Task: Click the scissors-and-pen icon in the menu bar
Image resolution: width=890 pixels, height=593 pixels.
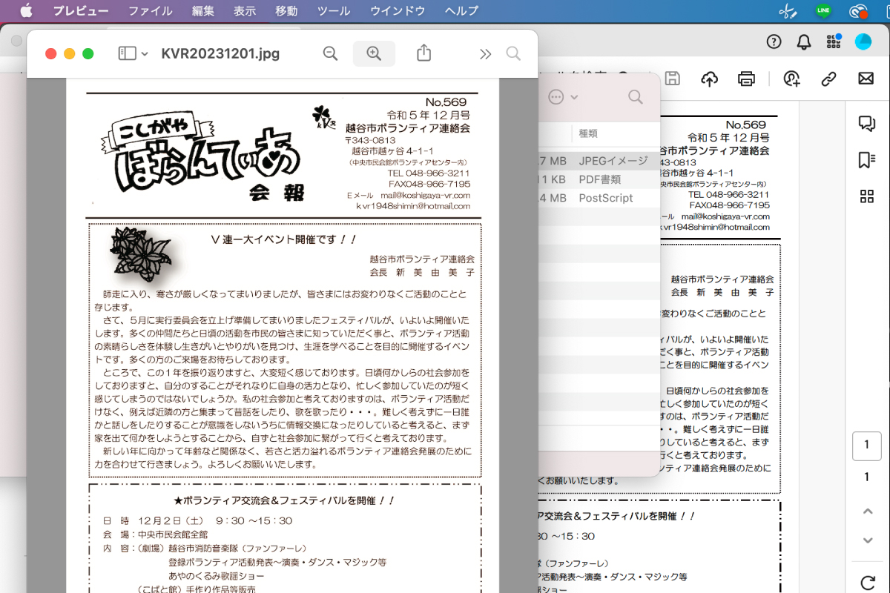Action: 788,11
